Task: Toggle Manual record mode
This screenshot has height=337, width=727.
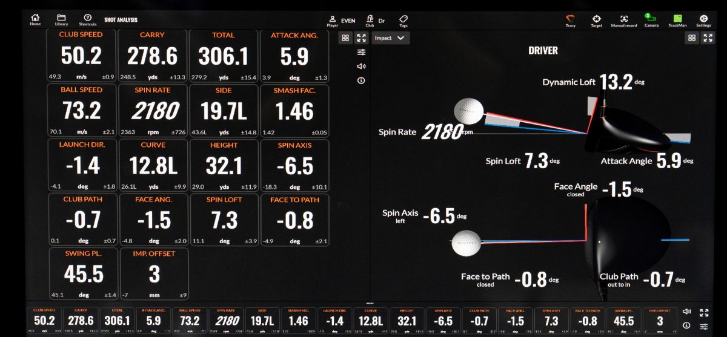Action: point(624,20)
